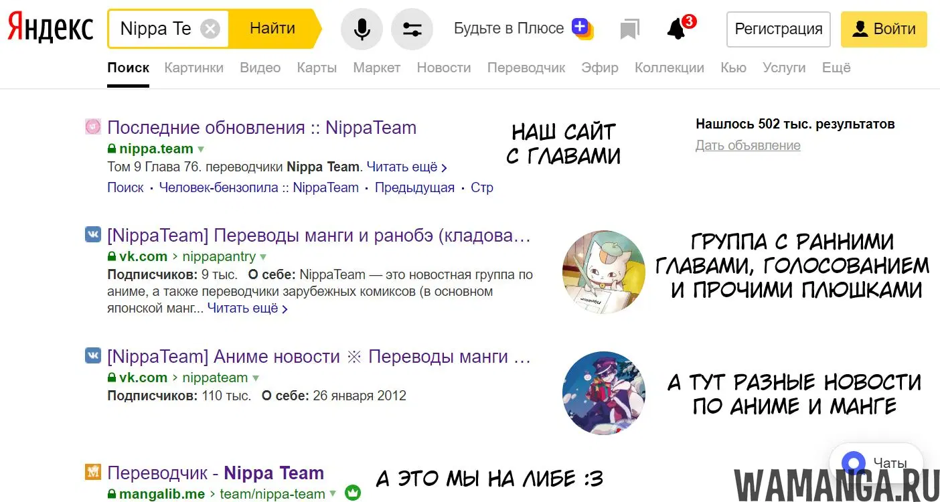Click the mangalib favicon
Screen dimensions: 940x502
pyautogui.click(x=93, y=473)
